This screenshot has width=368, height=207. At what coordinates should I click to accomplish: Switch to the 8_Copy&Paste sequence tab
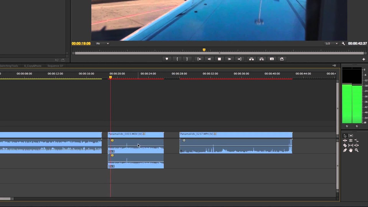33,66
